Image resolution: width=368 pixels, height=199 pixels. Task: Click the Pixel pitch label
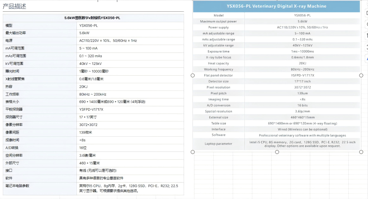(x=218, y=93)
